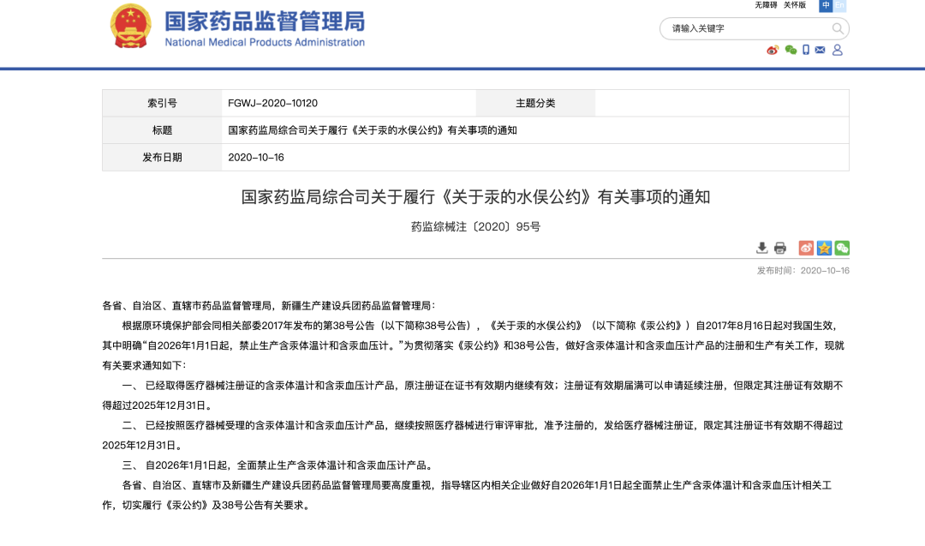
Task: Click the keyword search input field
Action: pos(745,28)
